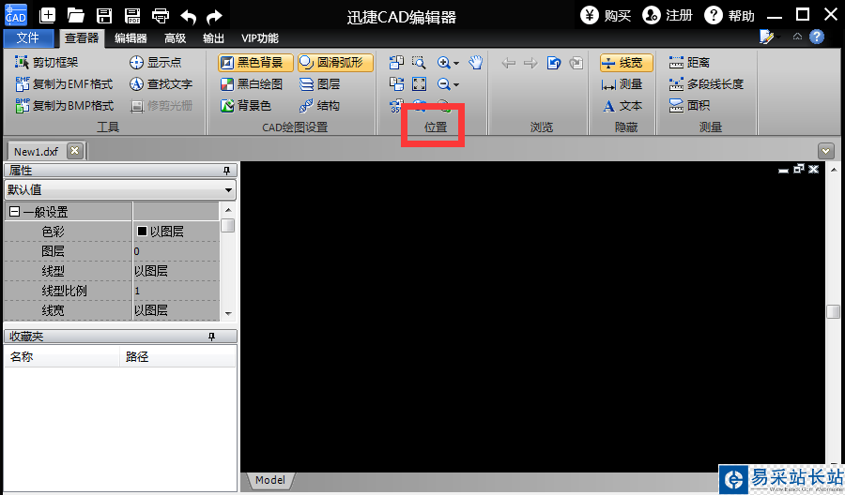Open the customize pencil dropdown arrow
Image resolution: width=845 pixels, height=495 pixels.
tap(778, 37)
